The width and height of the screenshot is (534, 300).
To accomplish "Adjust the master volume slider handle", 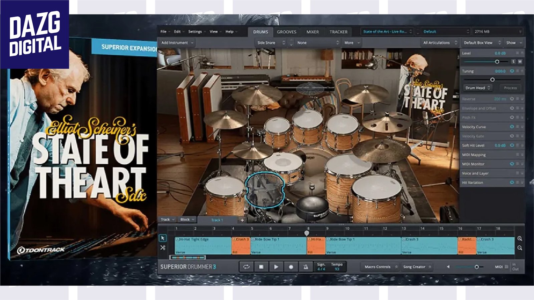I will point(477,267).
